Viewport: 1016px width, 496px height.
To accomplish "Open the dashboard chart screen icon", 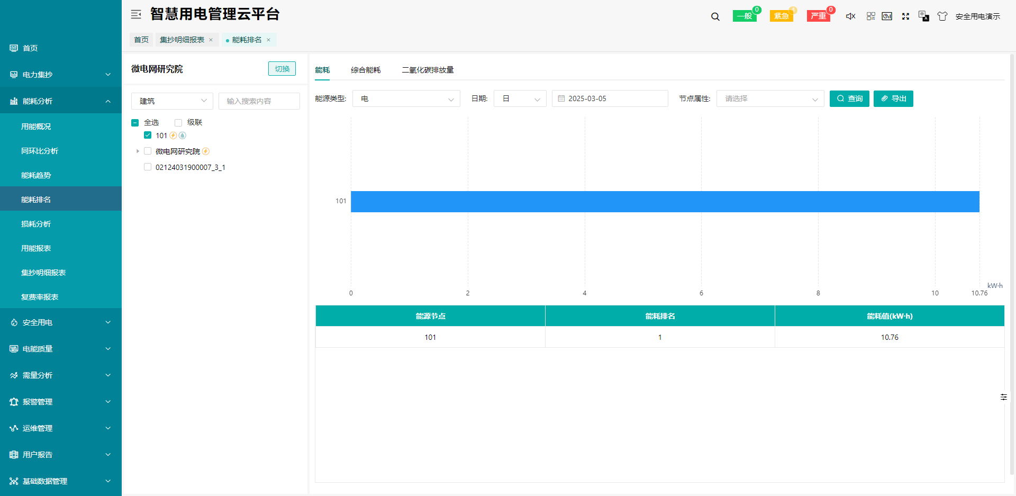I will pos(887,16).
